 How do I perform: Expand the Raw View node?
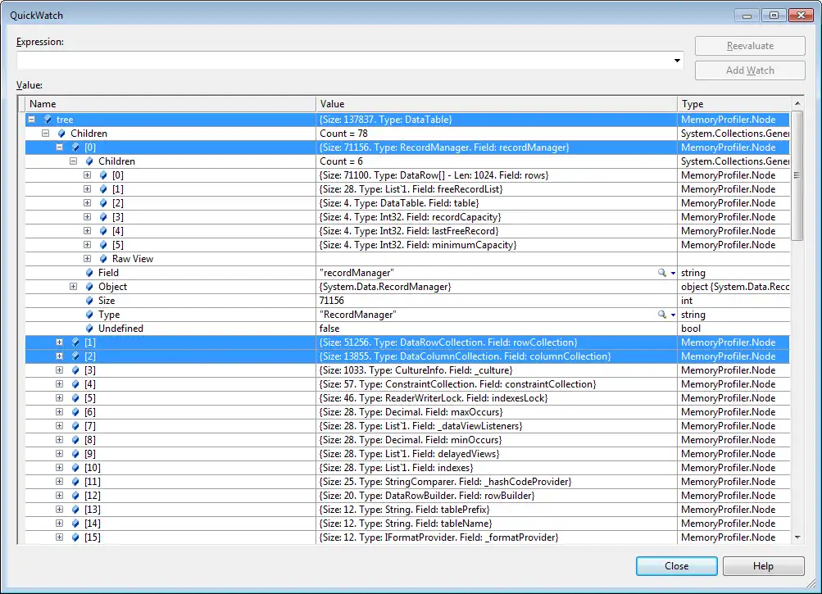(87, 258)
